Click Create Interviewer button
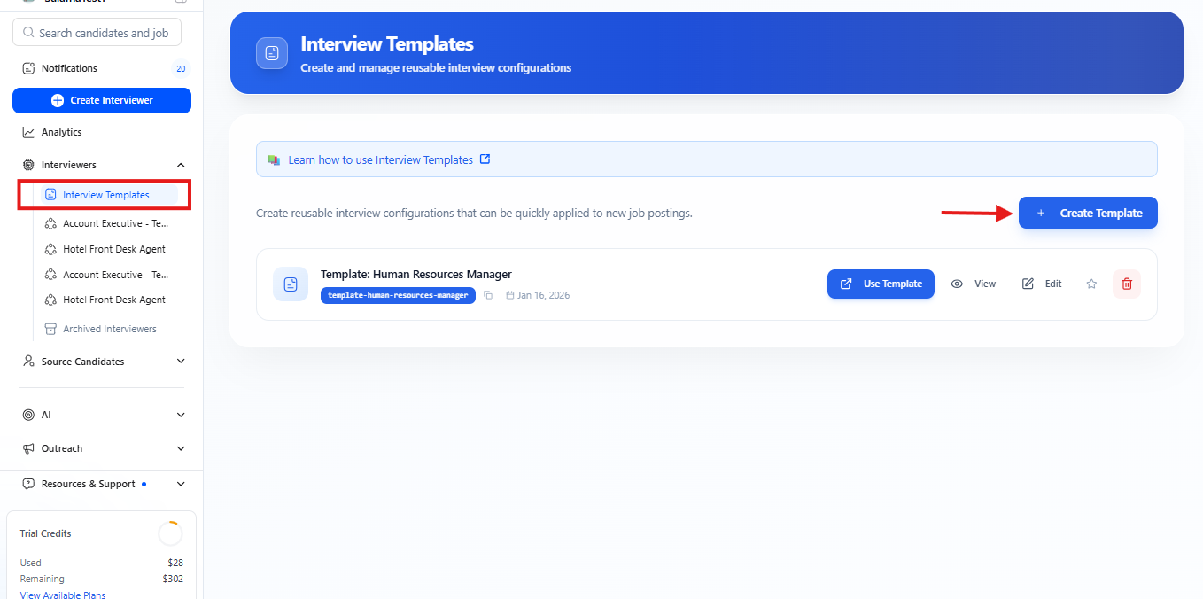 tap(102, 100)
